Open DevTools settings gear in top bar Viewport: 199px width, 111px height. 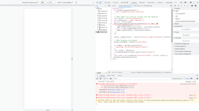point(191,3)
